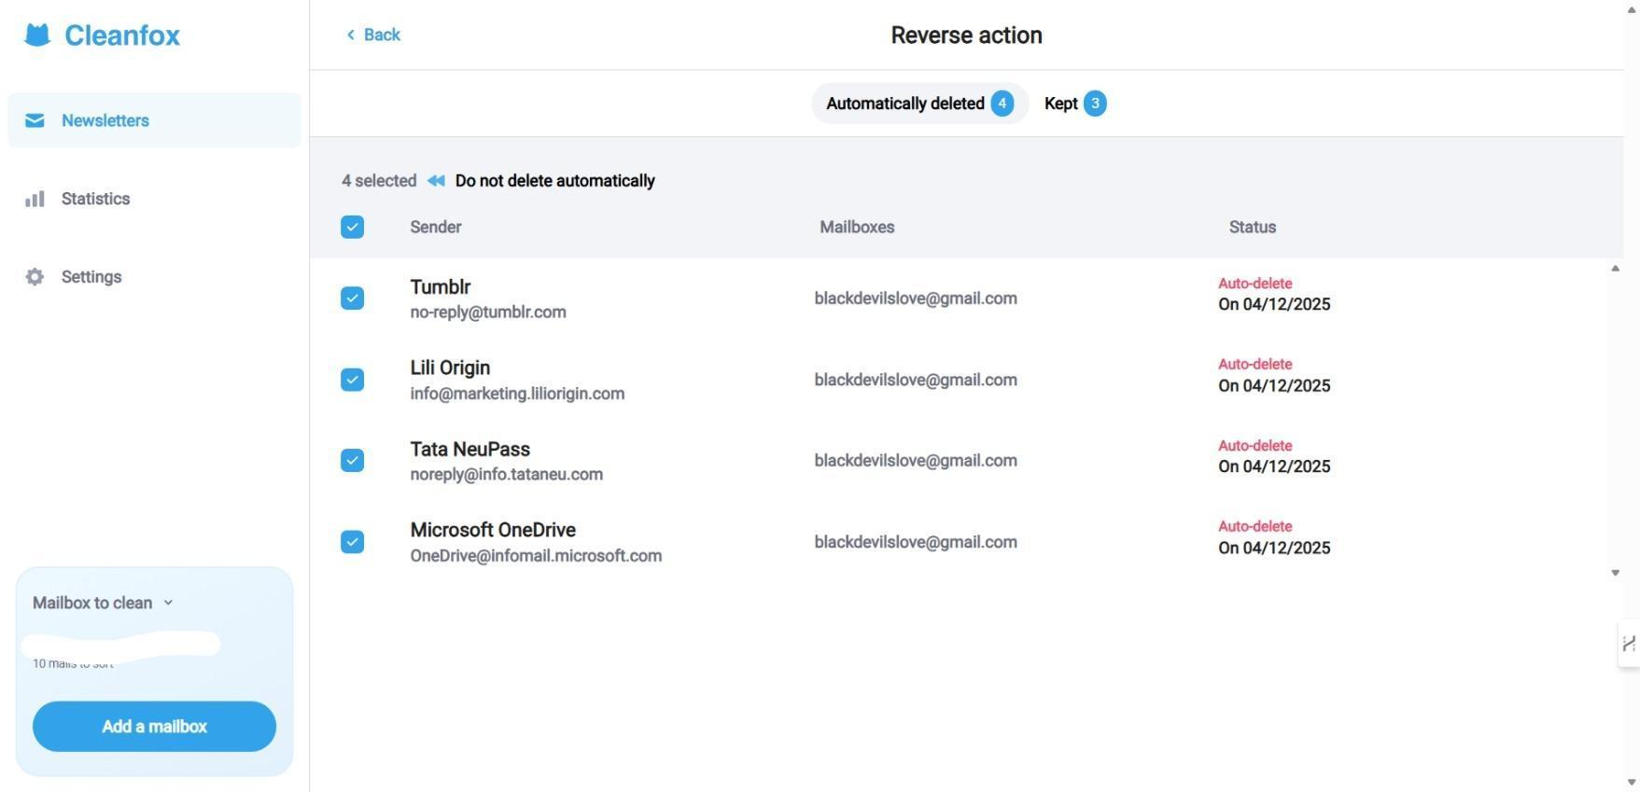
Task: Click the Newsletters envelope icon
Action: 35,120
